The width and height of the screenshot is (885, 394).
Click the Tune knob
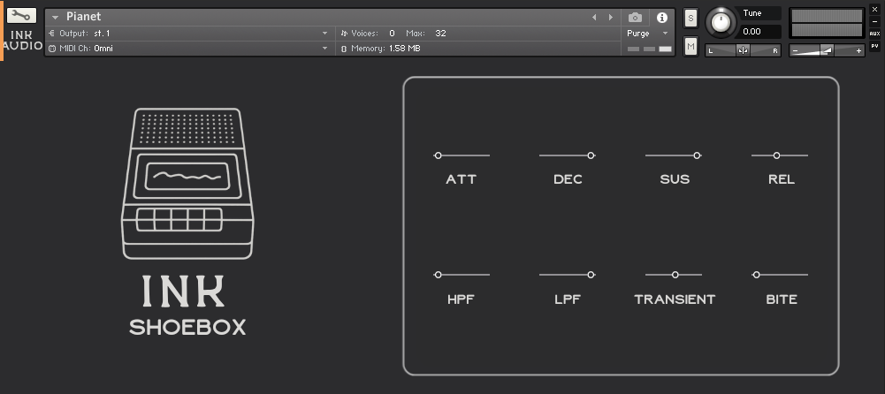pyautogui.click(x=721, y=23)
